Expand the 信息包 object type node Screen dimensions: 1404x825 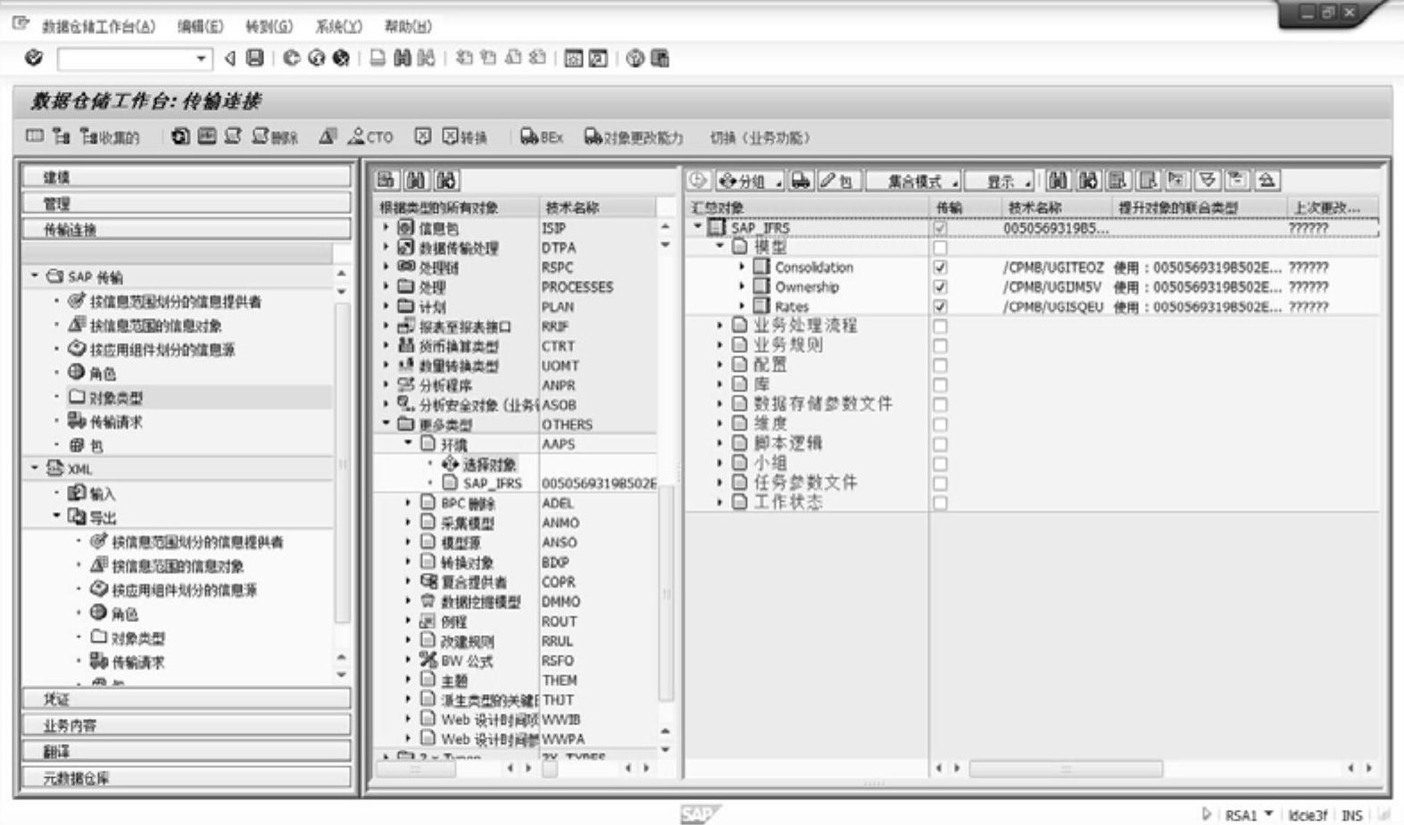(386, 227)
